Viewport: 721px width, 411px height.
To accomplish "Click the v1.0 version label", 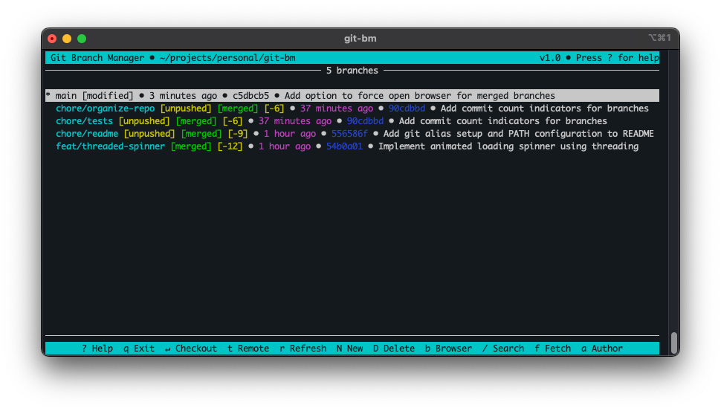I will coord(550,58).
